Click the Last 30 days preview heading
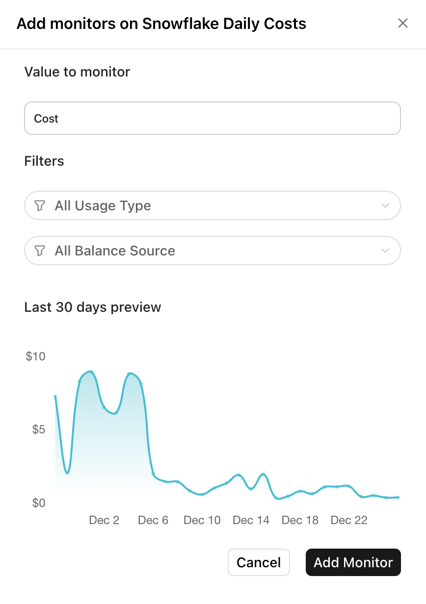 pos(93,307)
